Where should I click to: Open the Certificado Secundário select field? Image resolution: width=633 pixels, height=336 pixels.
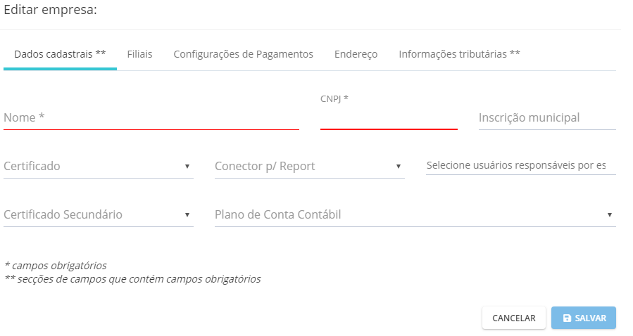(99, 214)
